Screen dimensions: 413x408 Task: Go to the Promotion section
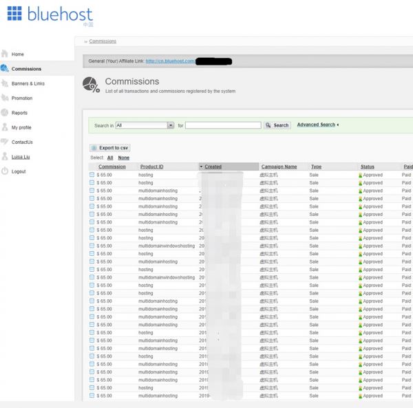(22, 98)
